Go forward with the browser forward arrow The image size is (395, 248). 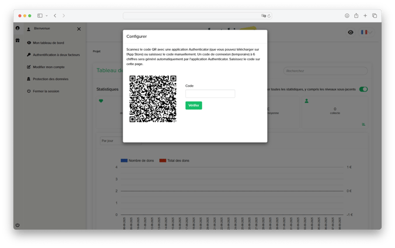(x=64, y=15)
